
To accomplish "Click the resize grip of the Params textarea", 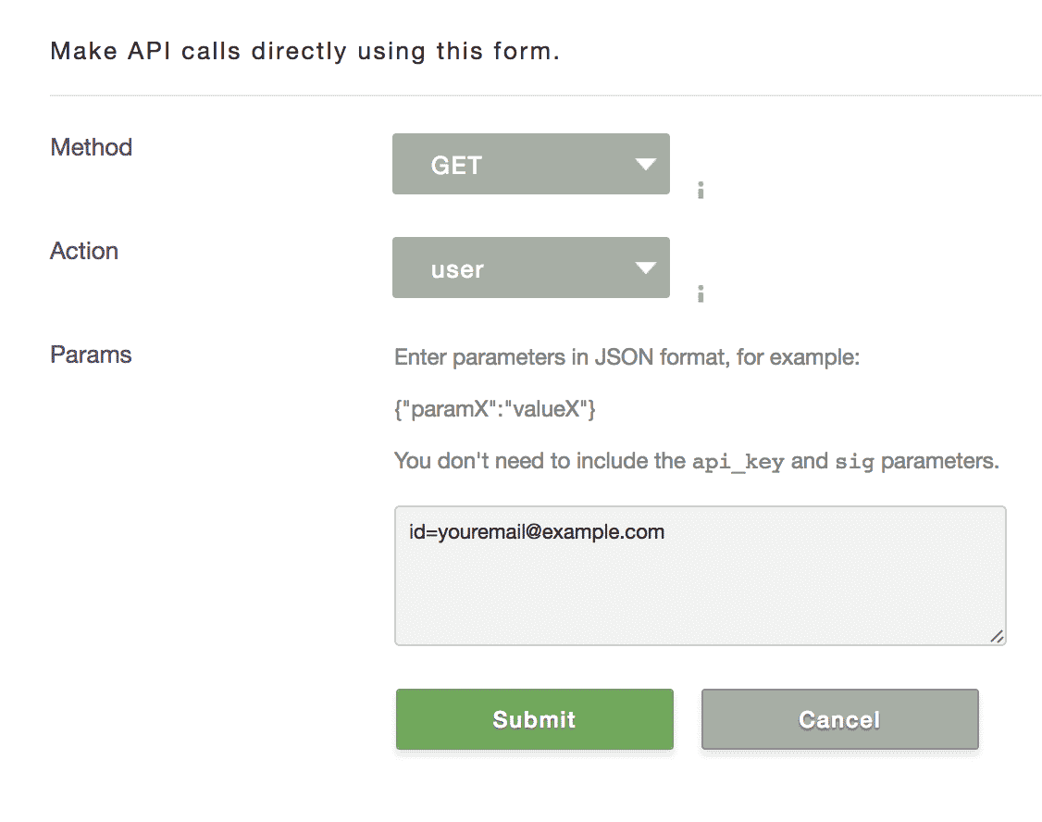I will (997, 636).
